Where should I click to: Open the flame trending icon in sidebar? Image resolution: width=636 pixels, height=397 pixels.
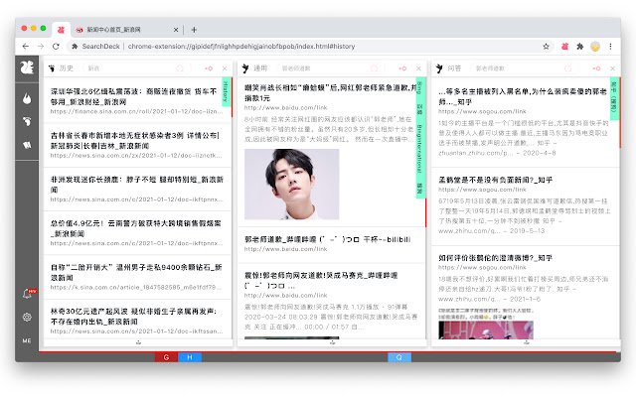point(27,98)
